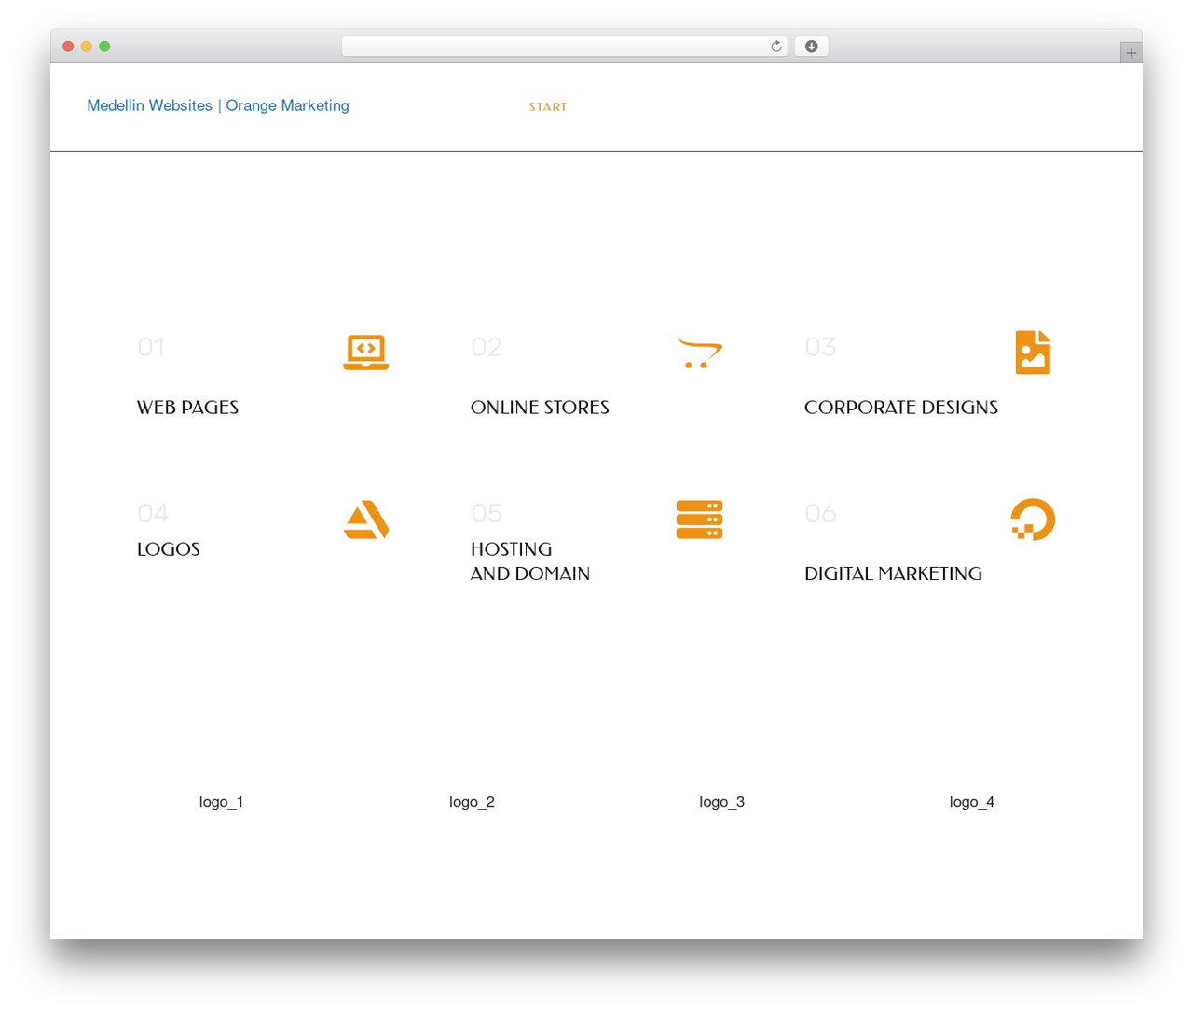The width and height of the screenshot is (1193, 1011).
Task: Minimize the window with the yellow button
Action: (x=87, y=47)
